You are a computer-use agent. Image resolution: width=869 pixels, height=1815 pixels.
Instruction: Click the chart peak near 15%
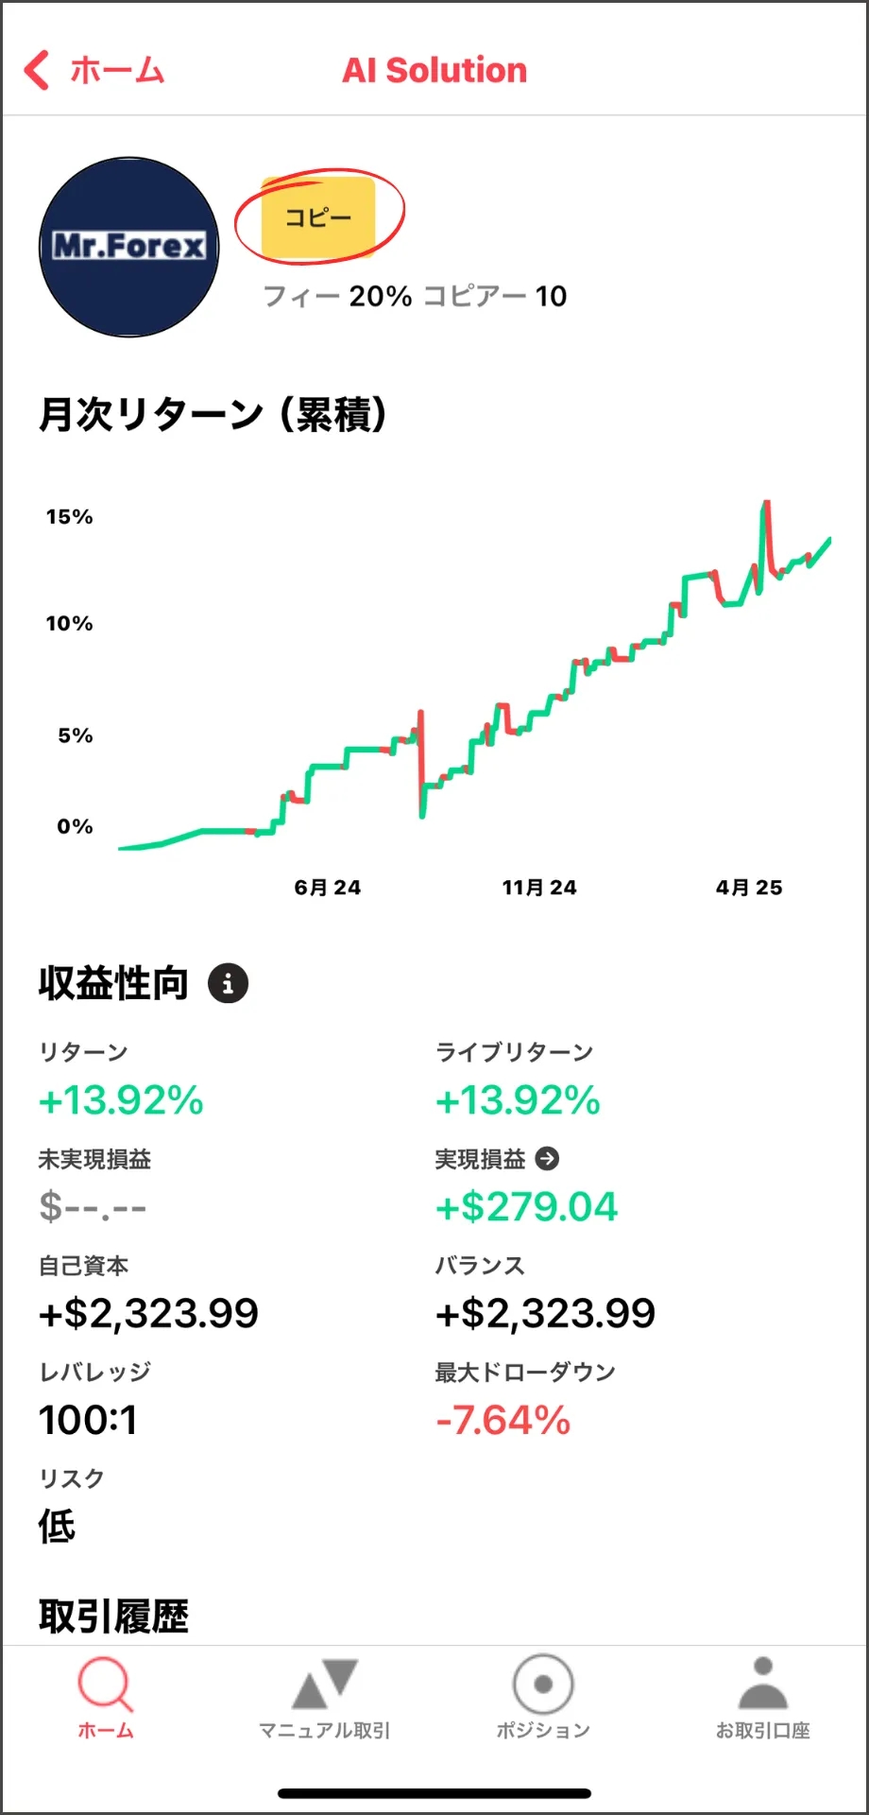coord(766,504)
